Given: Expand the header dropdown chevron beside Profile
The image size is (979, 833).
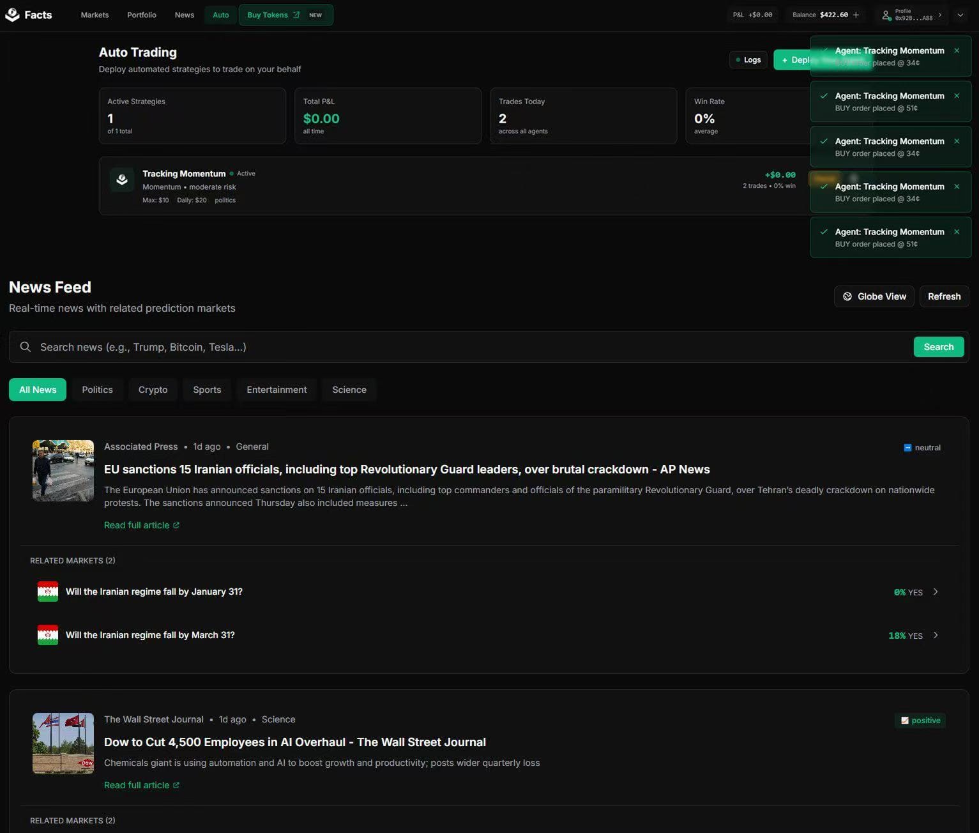Looking at the screenshot, I should pos(960,15).
